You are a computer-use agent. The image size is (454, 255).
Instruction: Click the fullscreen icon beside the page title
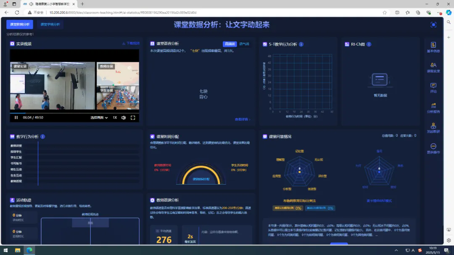[433, 25]
